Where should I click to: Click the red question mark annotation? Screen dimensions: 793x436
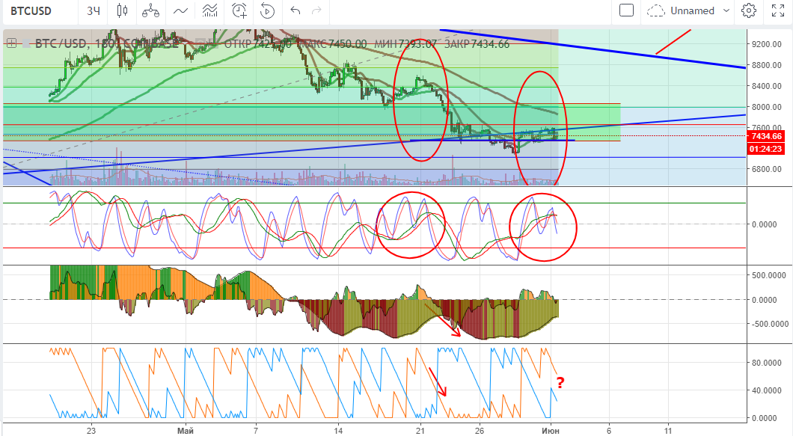[x=560, y=384]
